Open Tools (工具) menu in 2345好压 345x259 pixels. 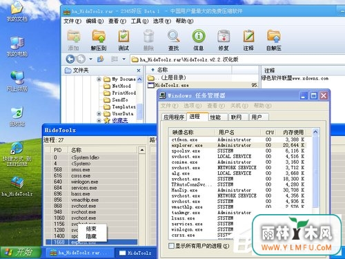click(139, 21)
